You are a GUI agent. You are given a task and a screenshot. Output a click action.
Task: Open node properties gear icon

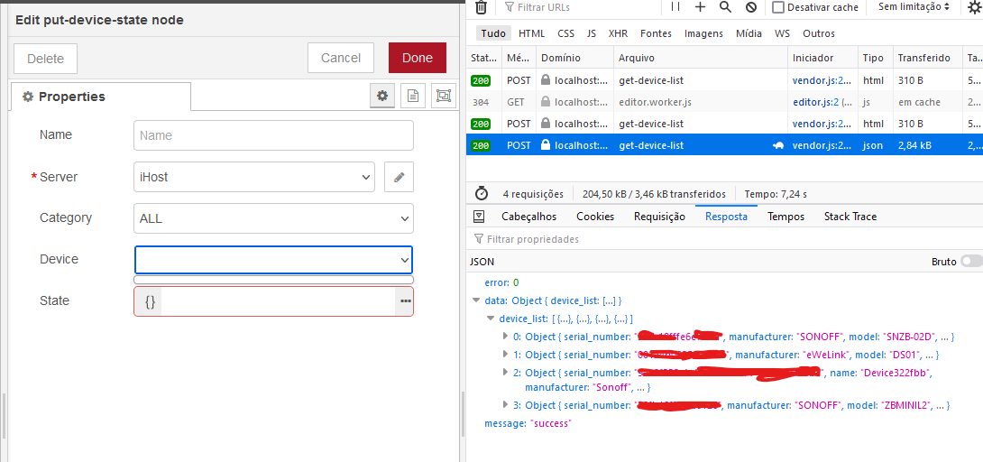381,96
